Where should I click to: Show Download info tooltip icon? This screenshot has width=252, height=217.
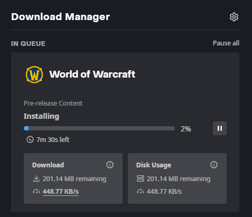tap(110, 165)
